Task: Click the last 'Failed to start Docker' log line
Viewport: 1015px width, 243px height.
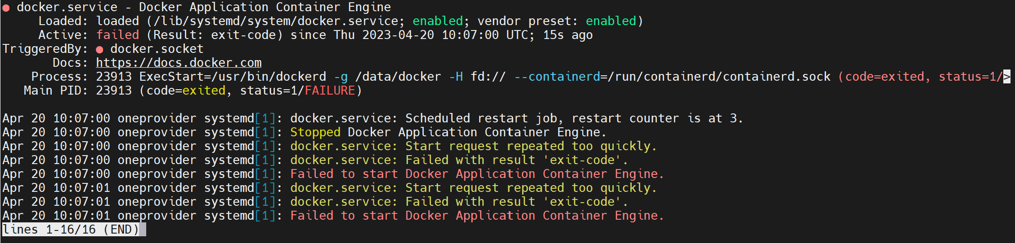Action: (477, 216)
